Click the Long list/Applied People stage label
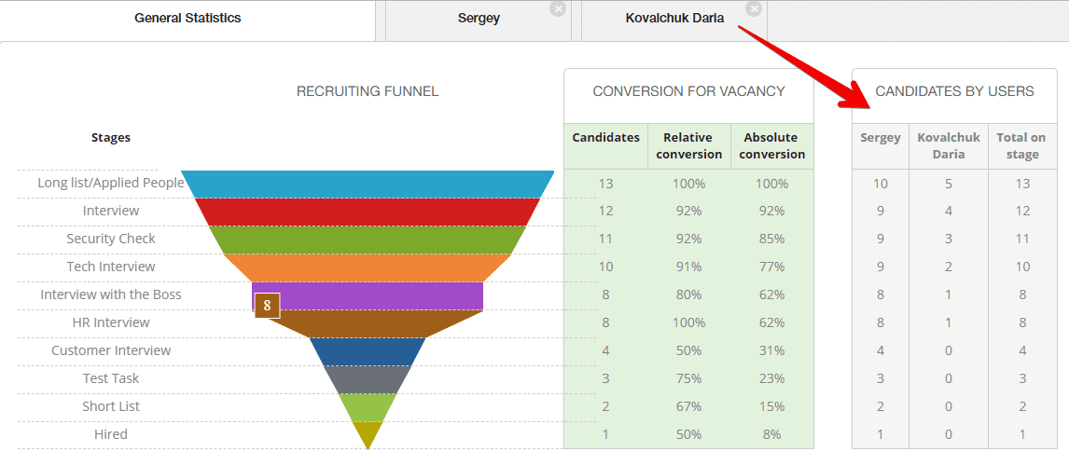The image size is (1069, 452). click(110, 183)
